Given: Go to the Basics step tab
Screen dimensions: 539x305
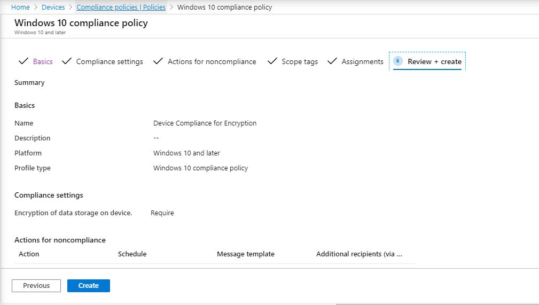Looking at the screenshot, I should coord(43,61).
